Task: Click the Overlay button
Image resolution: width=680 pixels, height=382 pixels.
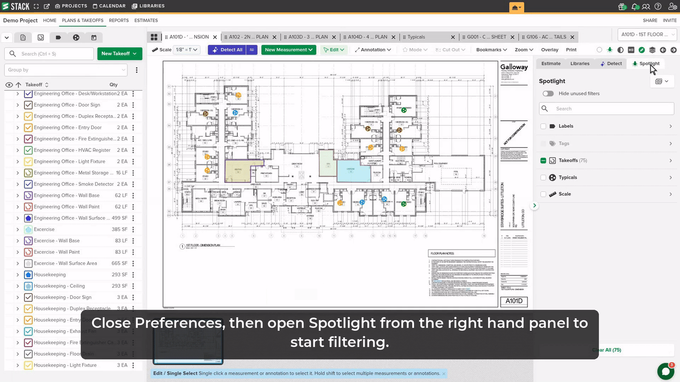Action: click(550, 50)
